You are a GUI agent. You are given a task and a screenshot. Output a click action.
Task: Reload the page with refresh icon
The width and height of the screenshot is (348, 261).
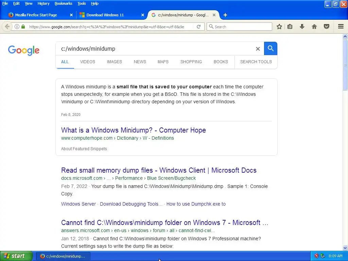pos(198,27)
